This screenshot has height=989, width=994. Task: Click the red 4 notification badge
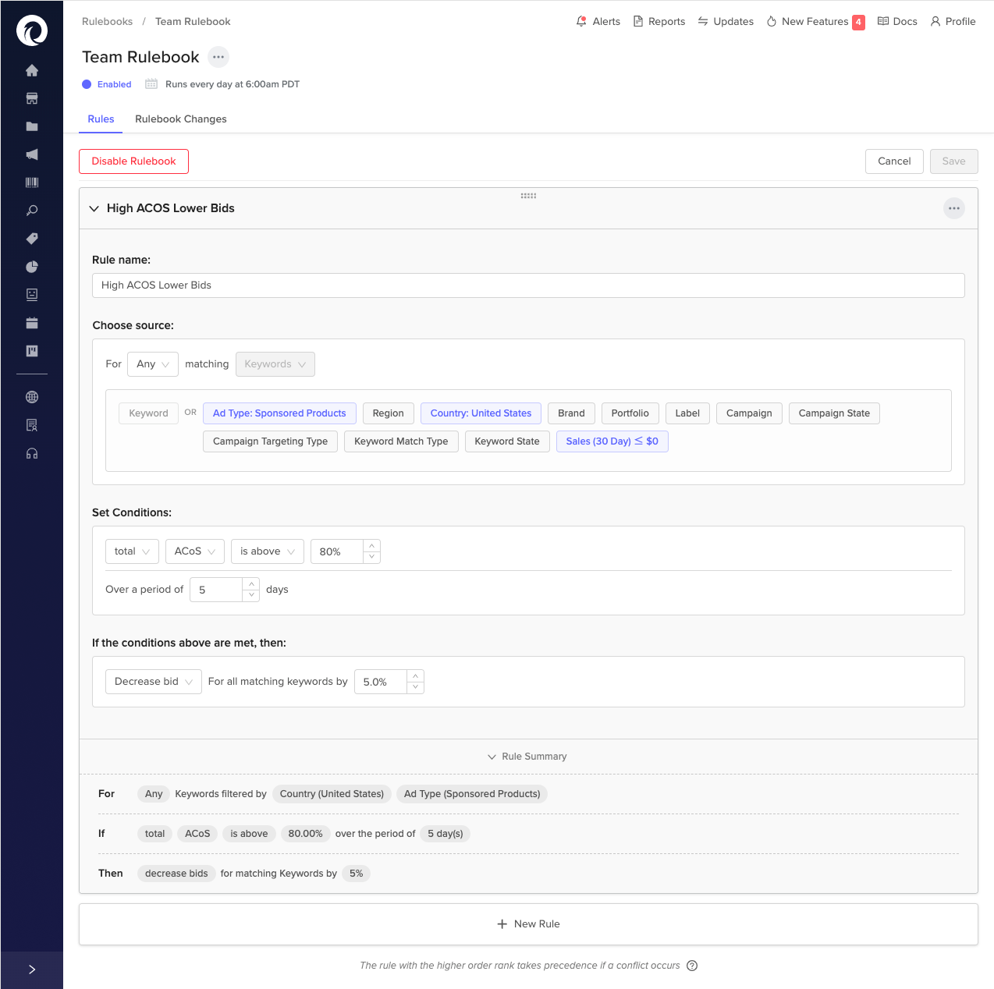click(x=858, y=22)
